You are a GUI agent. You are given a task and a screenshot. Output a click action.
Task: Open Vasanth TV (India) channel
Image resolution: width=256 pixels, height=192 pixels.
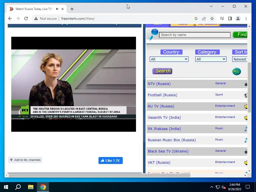(x=164, y=117)
